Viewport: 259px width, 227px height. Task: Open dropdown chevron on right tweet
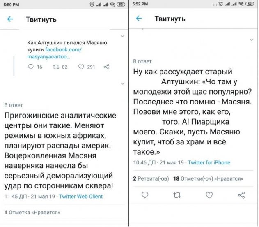pyautogui.click(x=252, y=39)
